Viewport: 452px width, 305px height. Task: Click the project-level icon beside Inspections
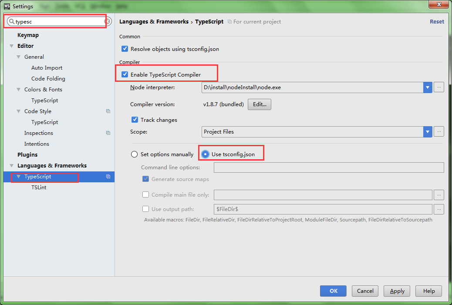(108, 133)
